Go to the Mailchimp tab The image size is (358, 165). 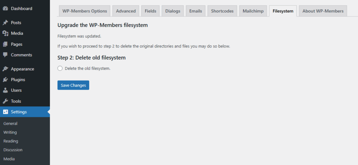tap(253, 11)
